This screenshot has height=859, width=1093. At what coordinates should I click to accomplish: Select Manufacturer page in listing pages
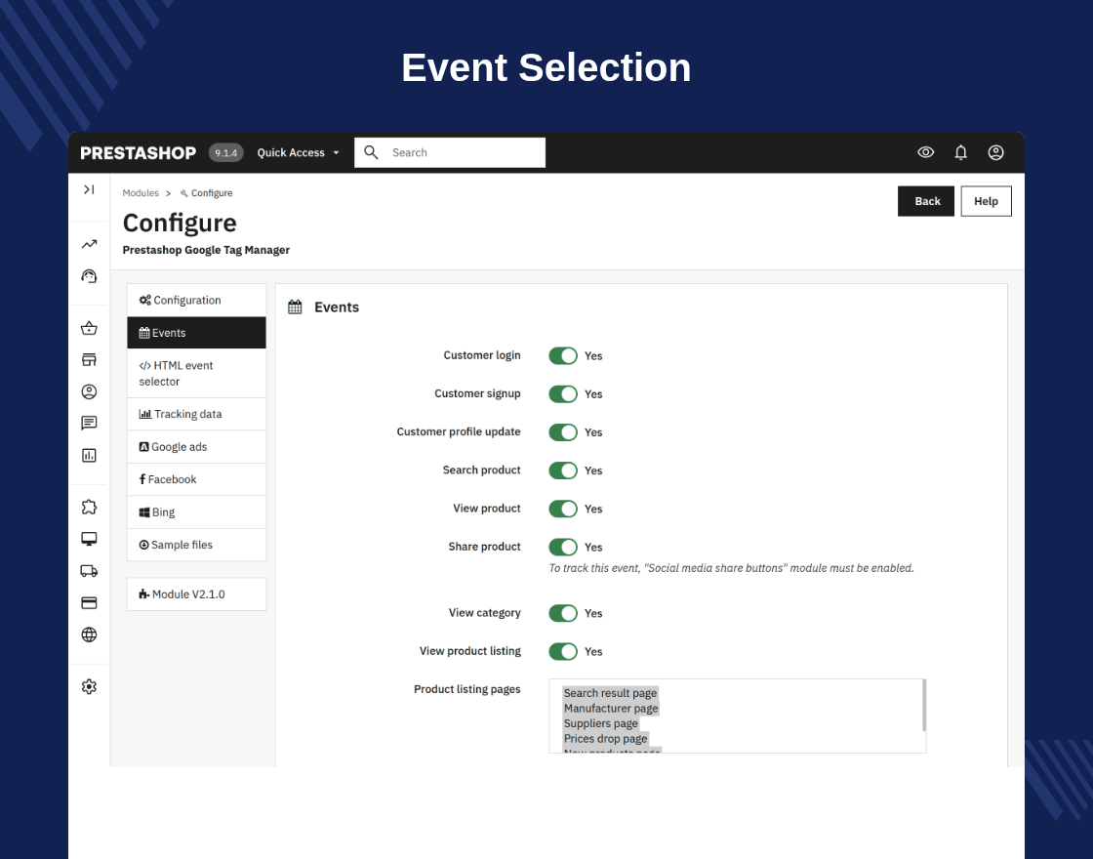click(611, 709)
